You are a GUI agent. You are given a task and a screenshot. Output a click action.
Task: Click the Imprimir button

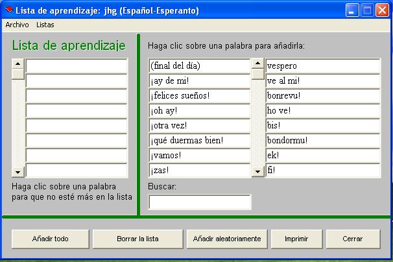[296, 239]
